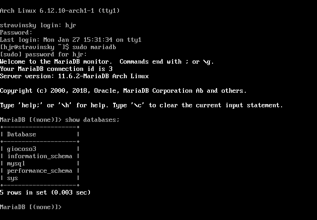Click the Last login timestamp line
Screen dimensions: 317x220
[x=70, y=40]
